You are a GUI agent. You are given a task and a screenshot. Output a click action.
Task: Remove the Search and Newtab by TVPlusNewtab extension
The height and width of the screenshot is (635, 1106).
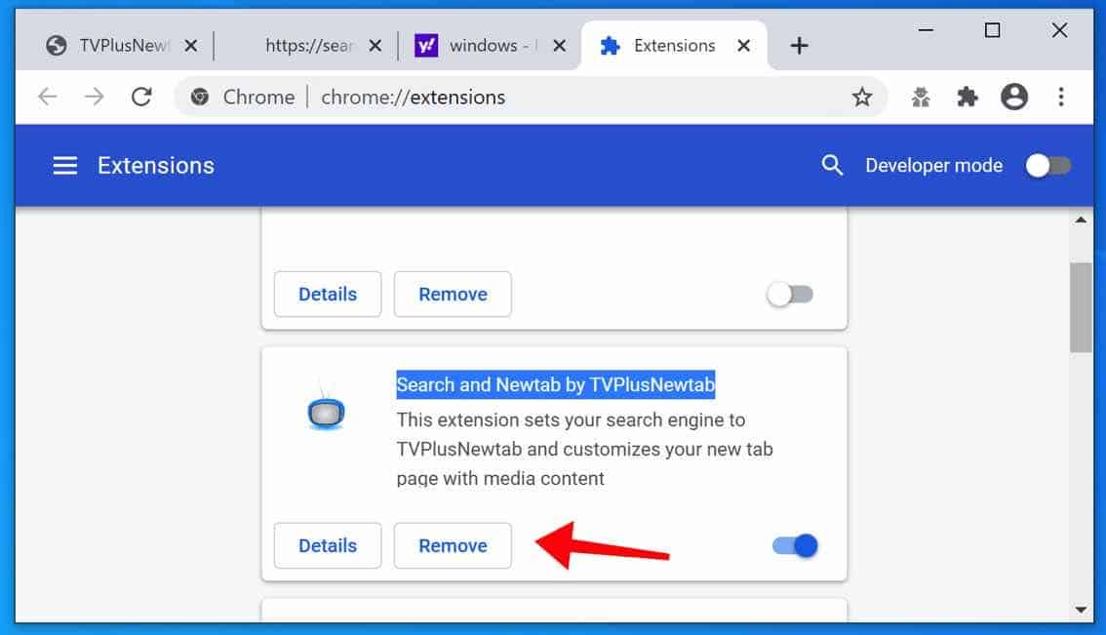click(453, 545)
